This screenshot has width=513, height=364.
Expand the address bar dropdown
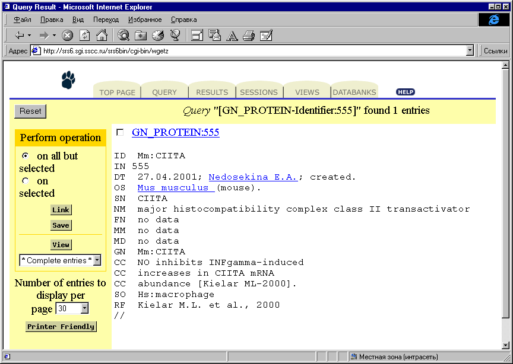[x=470, y=50]
